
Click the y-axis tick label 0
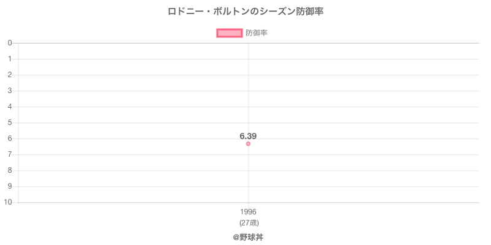10,43
